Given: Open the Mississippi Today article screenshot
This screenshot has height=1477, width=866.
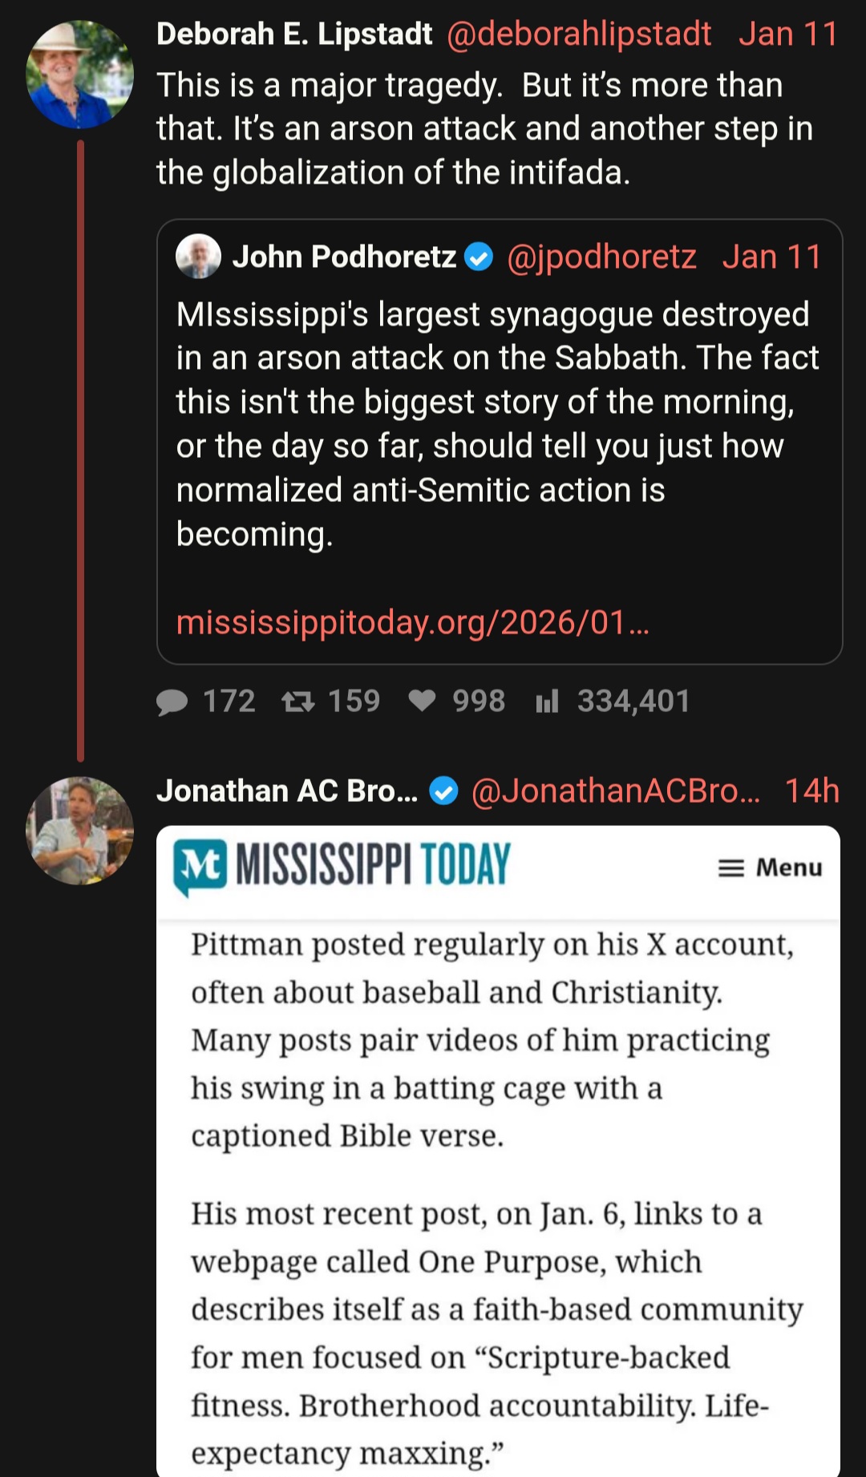Looking at the screenshot, I should [498, 1151].
